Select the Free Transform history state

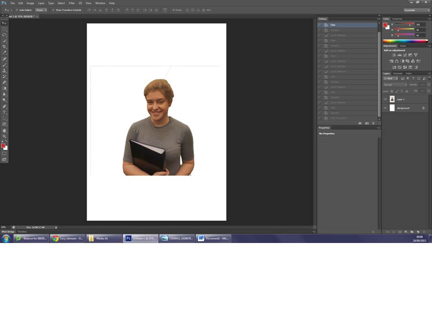[x=347, y=118]
